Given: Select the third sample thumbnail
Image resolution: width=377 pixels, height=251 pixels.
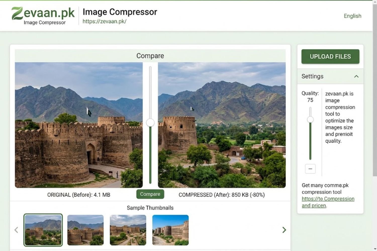Looking at the screenshot, I should point(128,230).
